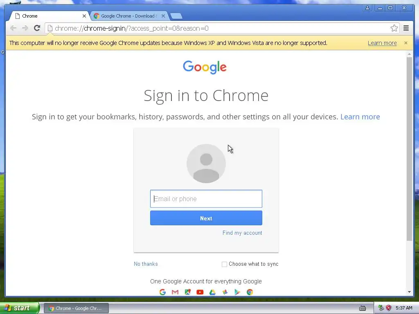Click the No thanks link

pos(146,264)
